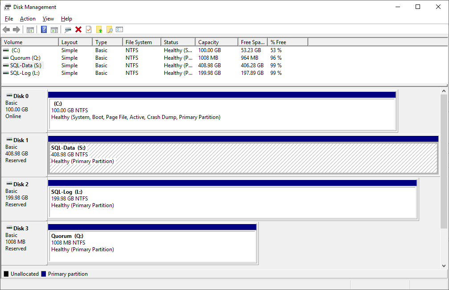Viewport: 449px width, 290px height.
Task: Click the red X delete icon
Action: point(78,29)
